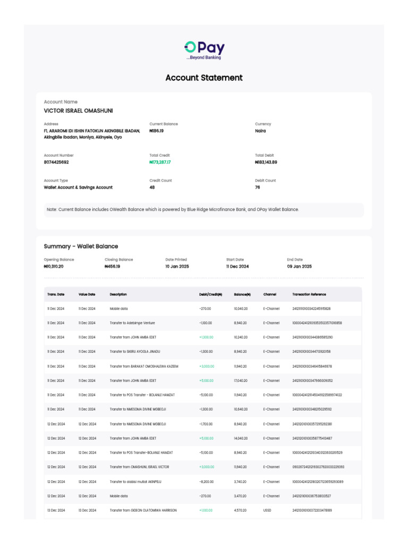Click the Description column header

pyautogui.click(x=118, y=294)
